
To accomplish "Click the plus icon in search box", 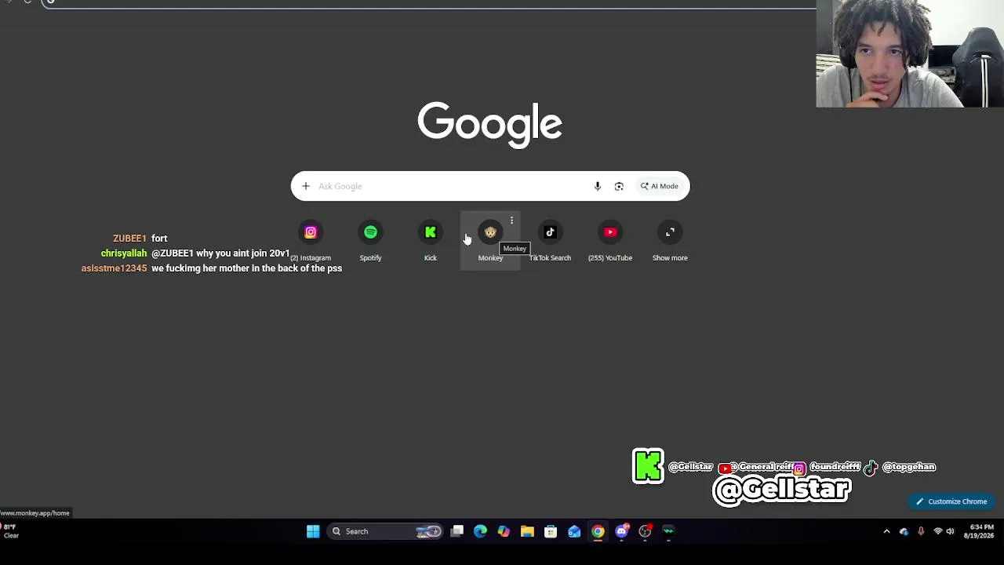I will 306,186.
